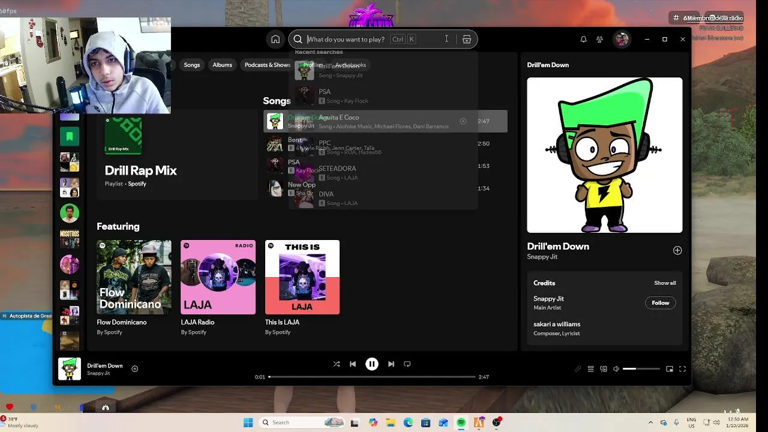Image resolution: width=768 pixels, height=432 pixels.
Task: Open the taskbar clock and date
Action: point(738,422)
